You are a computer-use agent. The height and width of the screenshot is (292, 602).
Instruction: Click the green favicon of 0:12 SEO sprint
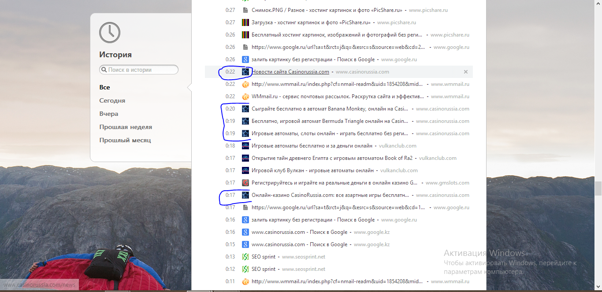tap(245, 269)
